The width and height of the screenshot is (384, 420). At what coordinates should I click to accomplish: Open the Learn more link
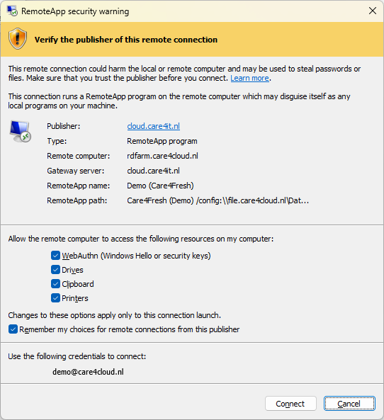[x=250, y=78]
